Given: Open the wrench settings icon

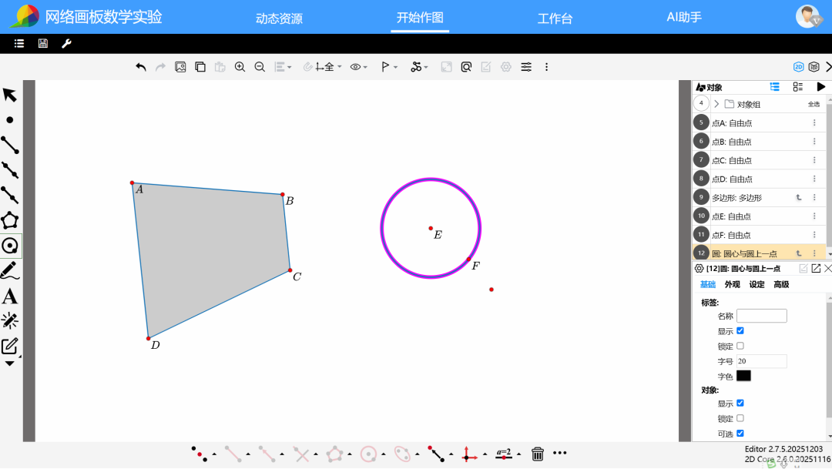Looking at the screenshot, I should click(66, 44).
